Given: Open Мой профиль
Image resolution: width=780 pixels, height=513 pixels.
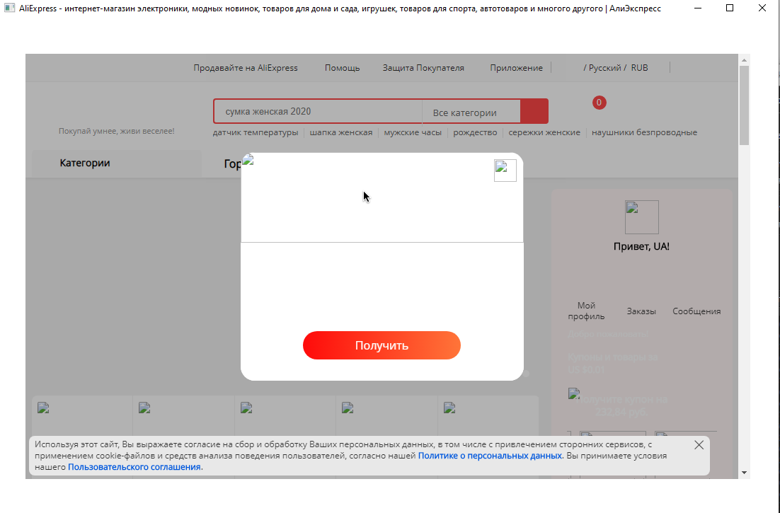Looking at the screenshot, I should coord(586,311).
